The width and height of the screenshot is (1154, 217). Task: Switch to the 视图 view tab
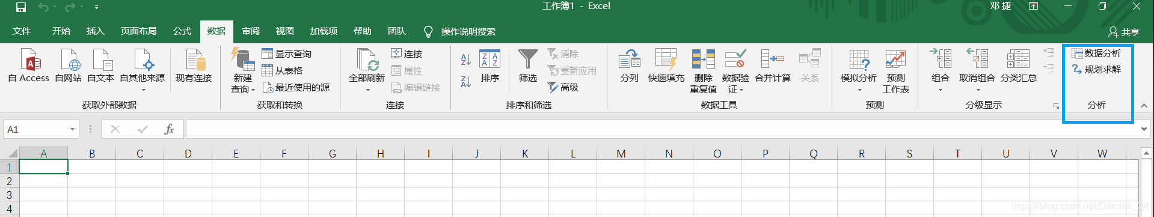click(284, 31)
